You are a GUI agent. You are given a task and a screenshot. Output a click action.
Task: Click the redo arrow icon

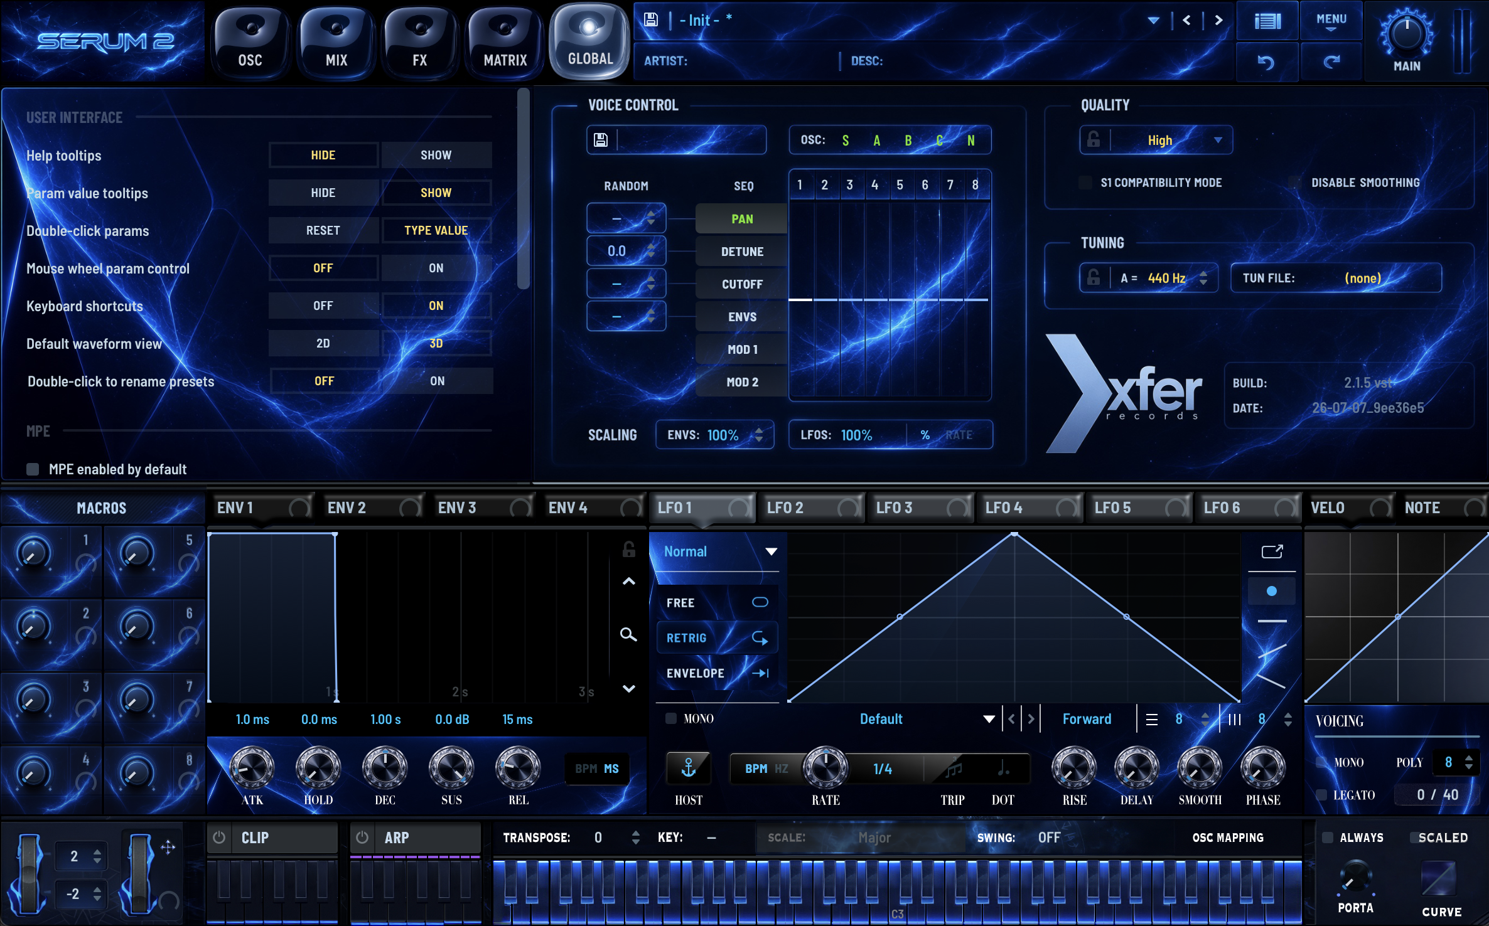tap(1331, 62)
